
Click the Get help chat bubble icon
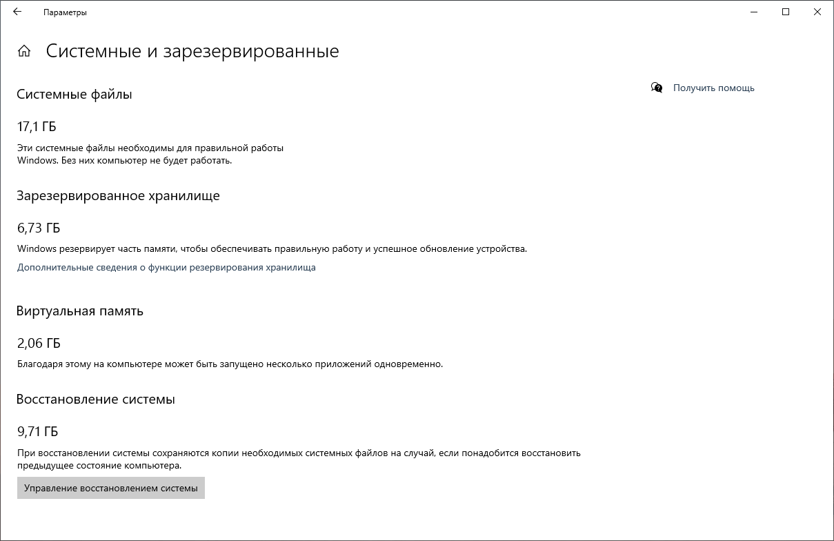pos(657,88)
